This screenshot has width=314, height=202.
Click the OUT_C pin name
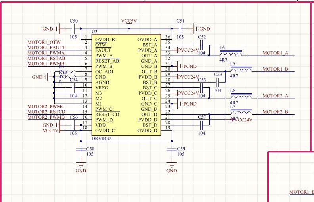pos(149,98)
